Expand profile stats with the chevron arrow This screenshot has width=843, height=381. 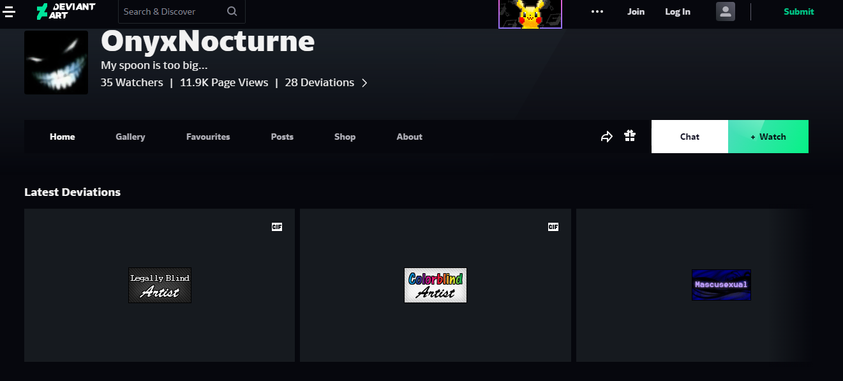point(364,83)
